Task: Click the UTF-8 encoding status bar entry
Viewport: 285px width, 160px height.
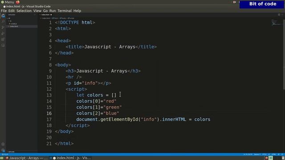Action: [264, 155]
